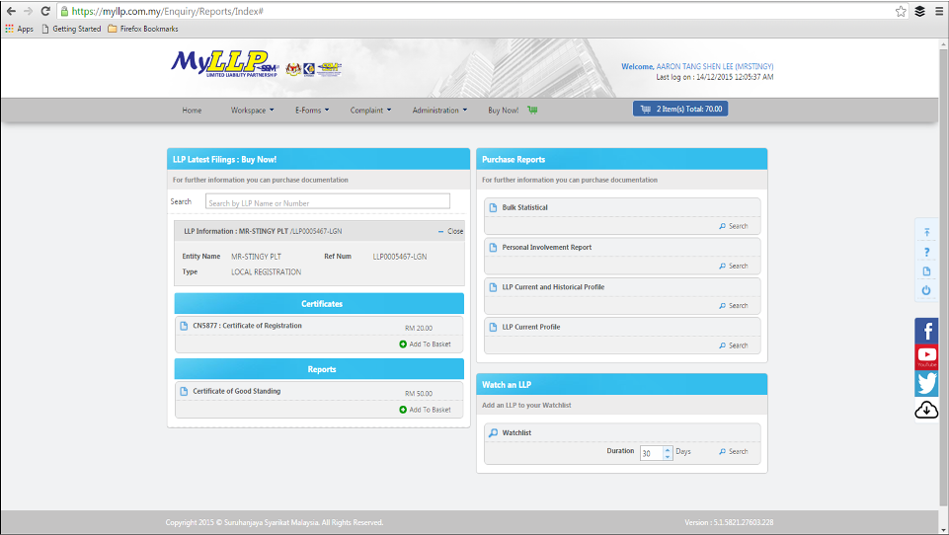Close the LLP Information panel

(x=451, y=231)
